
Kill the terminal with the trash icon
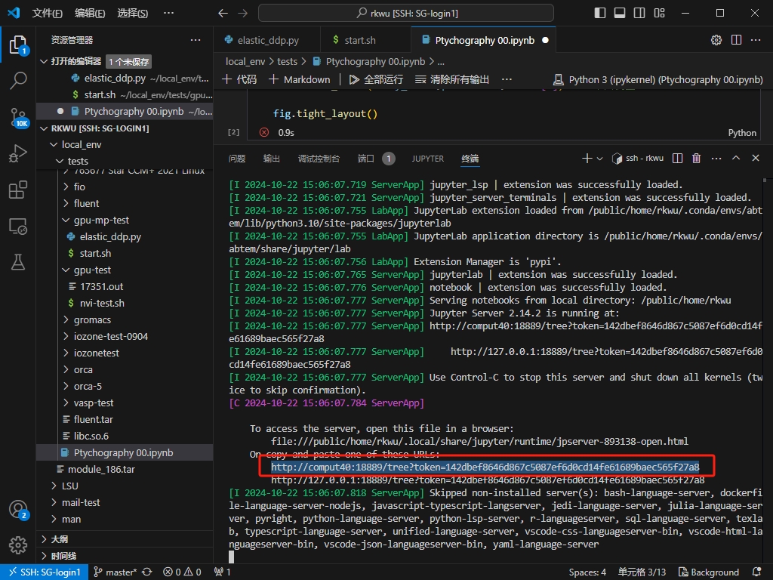[696, 159]
